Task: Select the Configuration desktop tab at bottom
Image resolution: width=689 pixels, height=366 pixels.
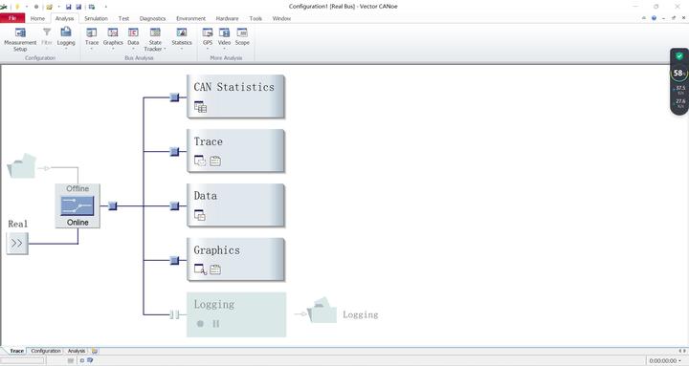Action: pyautogui.click(x=46, y=351)
